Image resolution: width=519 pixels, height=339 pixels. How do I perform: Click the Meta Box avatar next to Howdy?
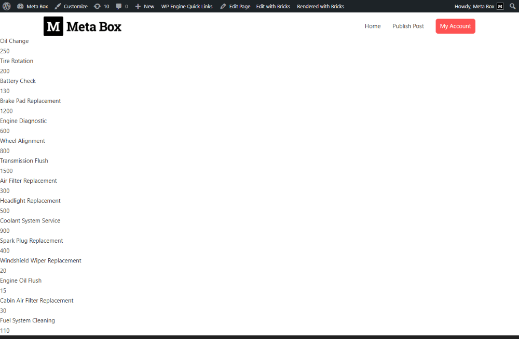[x=499, y=6]
